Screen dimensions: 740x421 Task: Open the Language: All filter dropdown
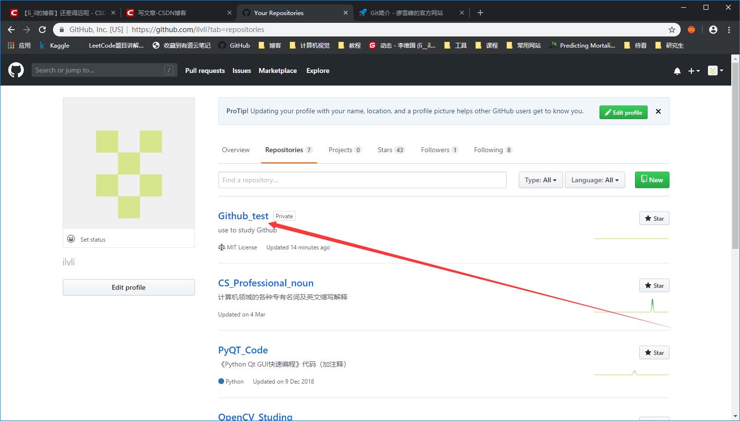click(595, 180)
